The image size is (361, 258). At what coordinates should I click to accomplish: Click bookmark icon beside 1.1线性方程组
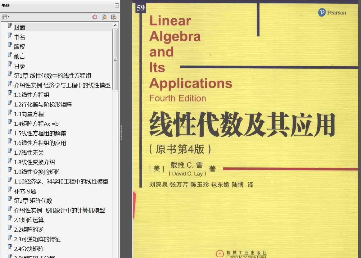point(10,93)
